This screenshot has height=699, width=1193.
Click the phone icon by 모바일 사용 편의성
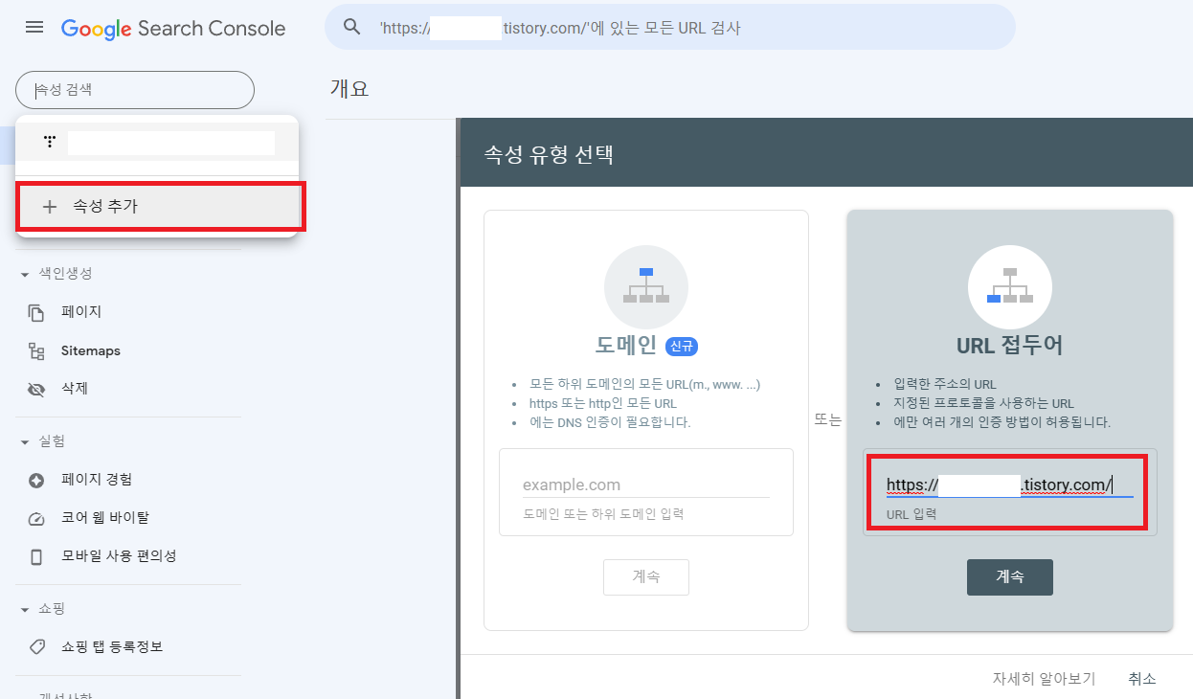36,557
